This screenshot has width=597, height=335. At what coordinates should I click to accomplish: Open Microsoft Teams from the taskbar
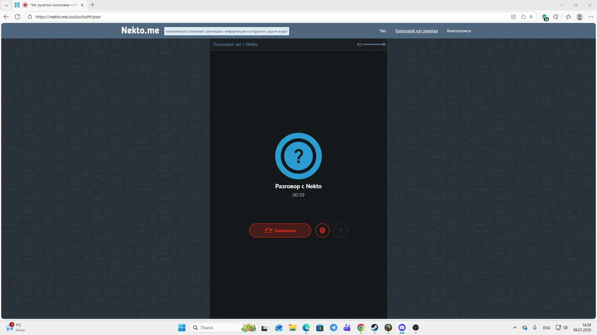click(347, 328)
